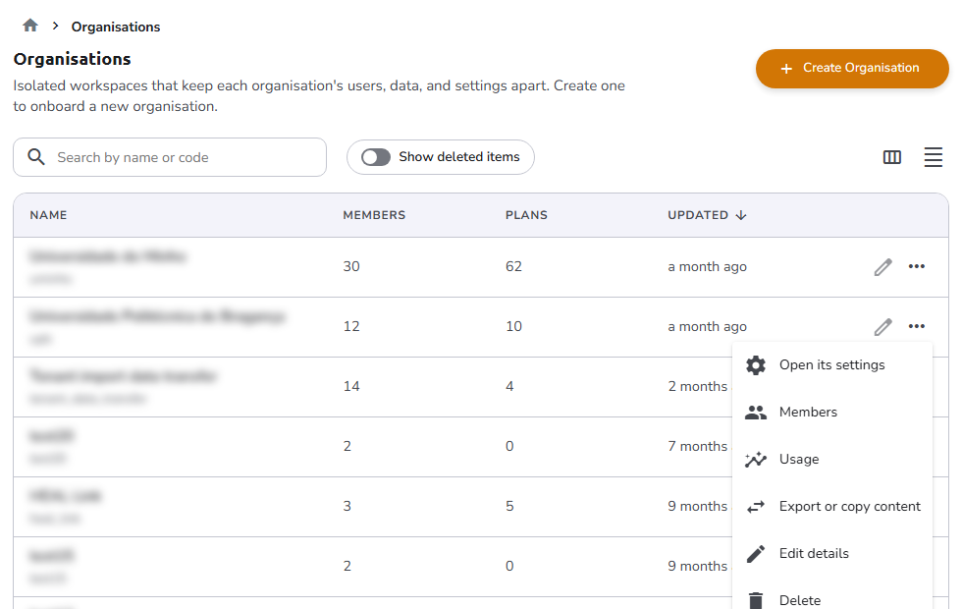Viewport: 962px width, 609px height.
Task: Click the Organisations page heading
Action: click(73, 59)
